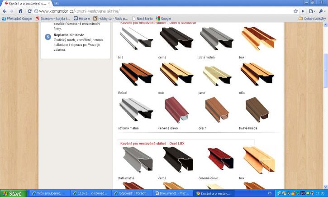Viewport: 328px width, 197px height.
Task: Open a new tab with the plus button
Action: 56,3
